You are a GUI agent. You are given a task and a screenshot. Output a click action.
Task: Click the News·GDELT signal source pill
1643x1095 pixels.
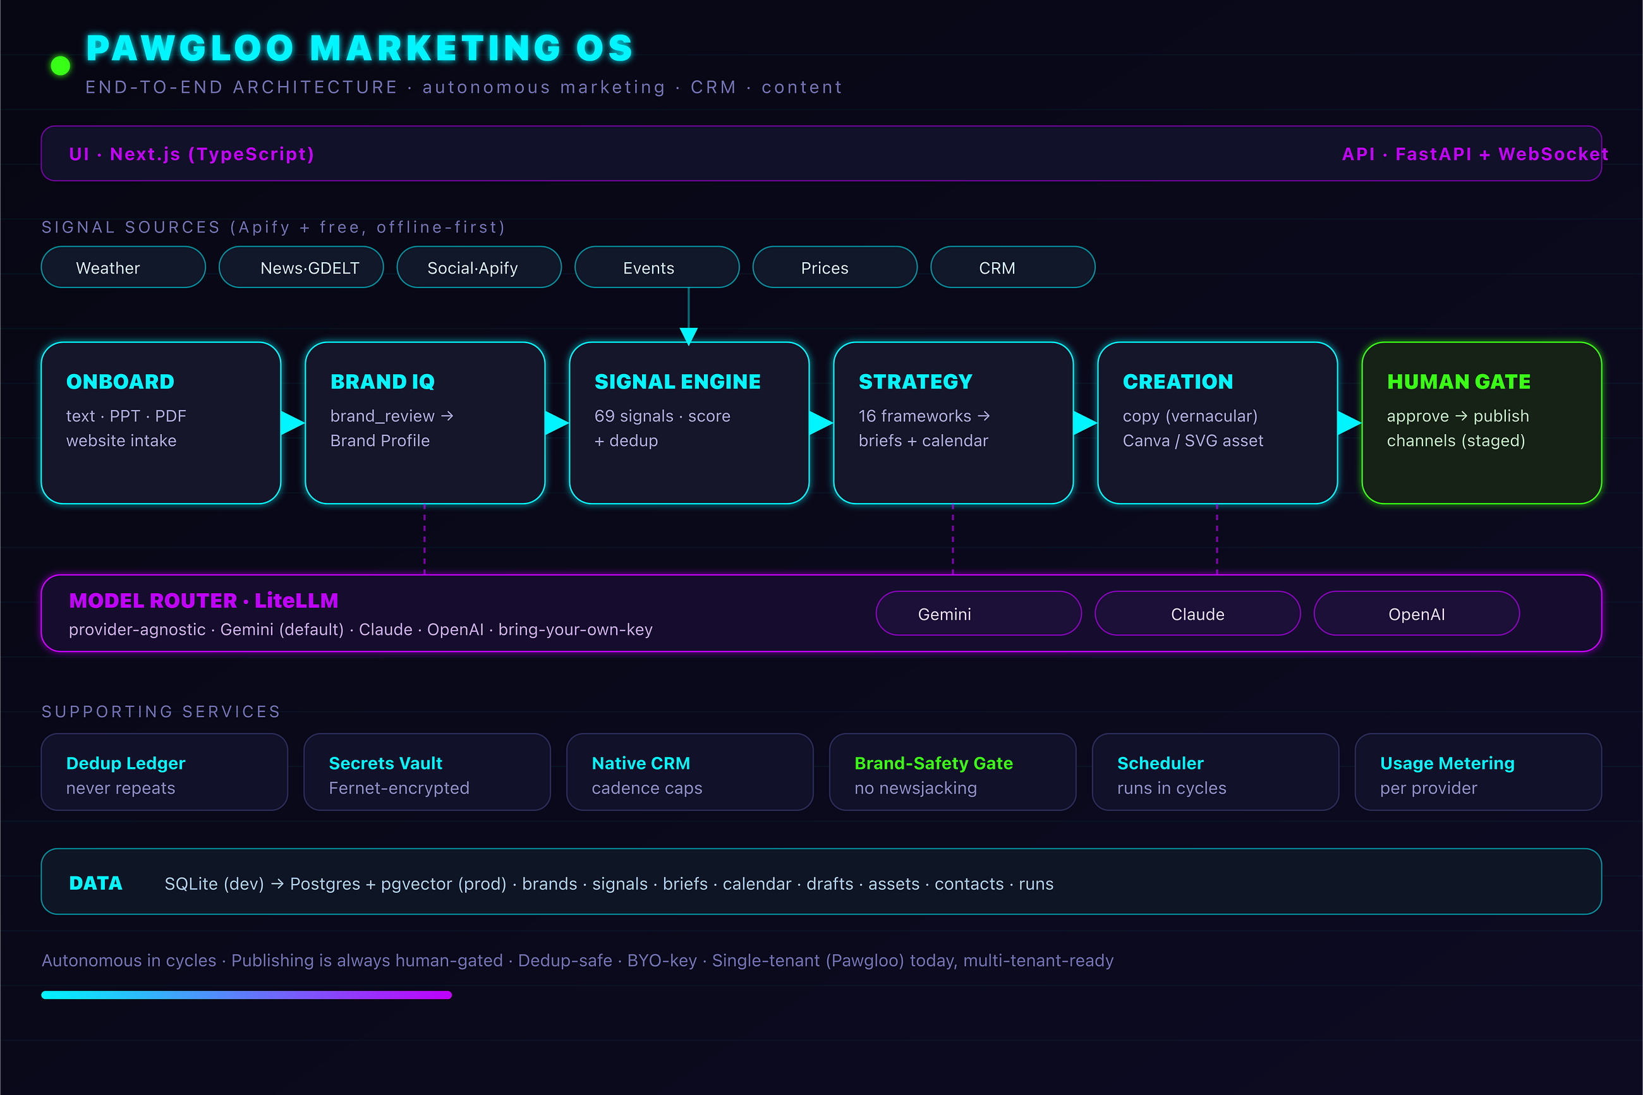tap(301, 267)
